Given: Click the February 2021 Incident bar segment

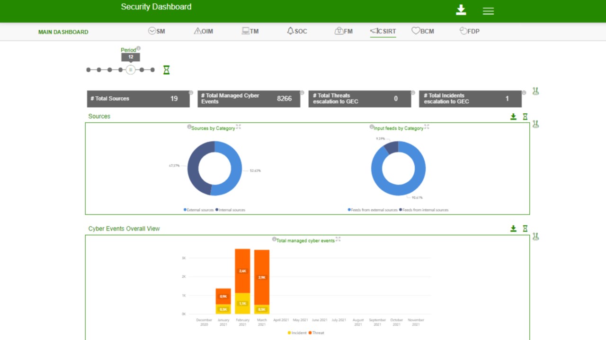Looking at the screenshot, I should point(242,304).
